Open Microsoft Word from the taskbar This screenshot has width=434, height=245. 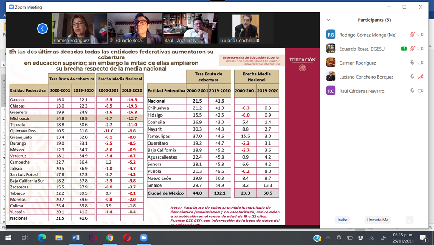pyautogui.click(x=75, y=238)
